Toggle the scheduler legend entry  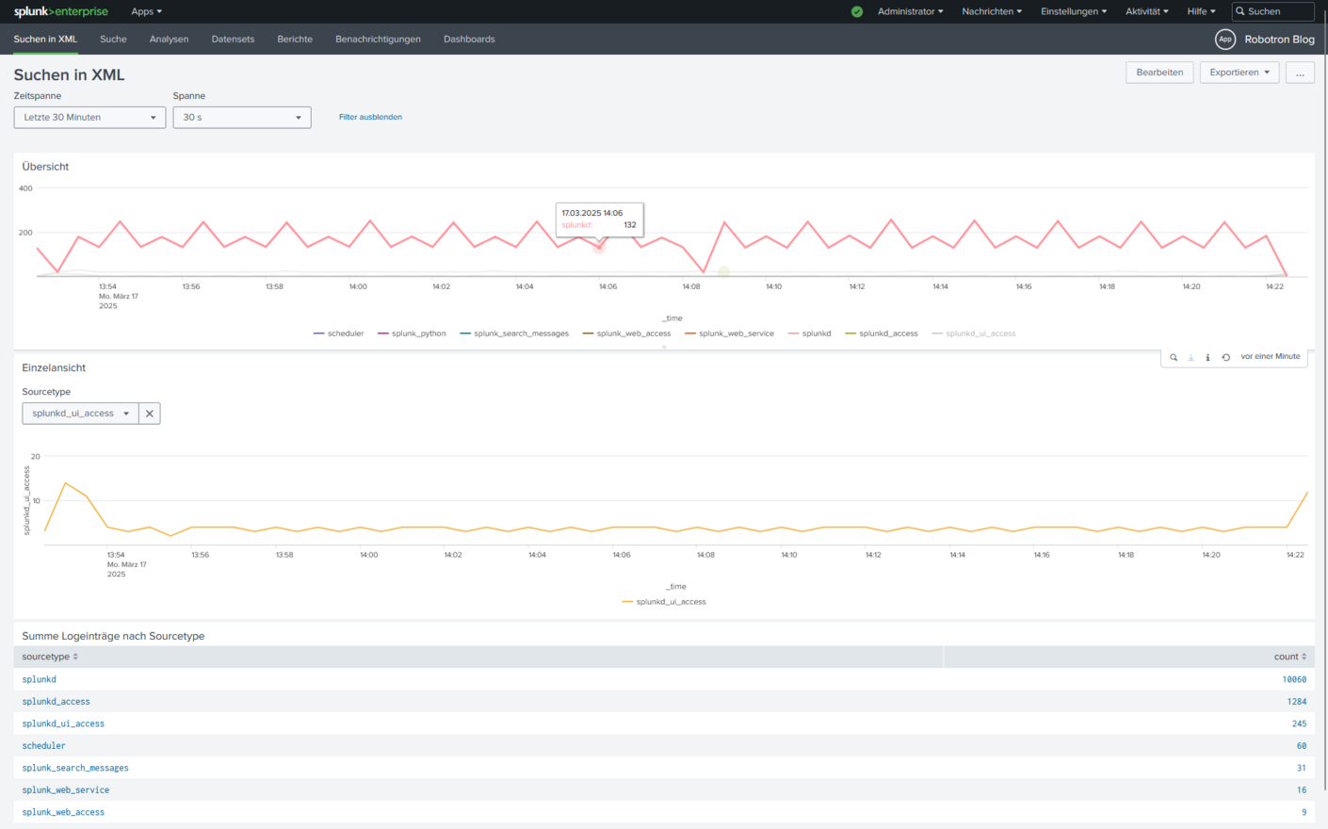click(x=338, y=333)
